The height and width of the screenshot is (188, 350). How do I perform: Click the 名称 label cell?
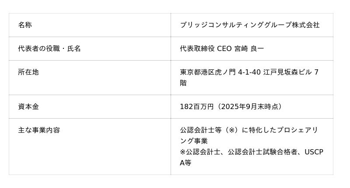click(x=25, y=25)
